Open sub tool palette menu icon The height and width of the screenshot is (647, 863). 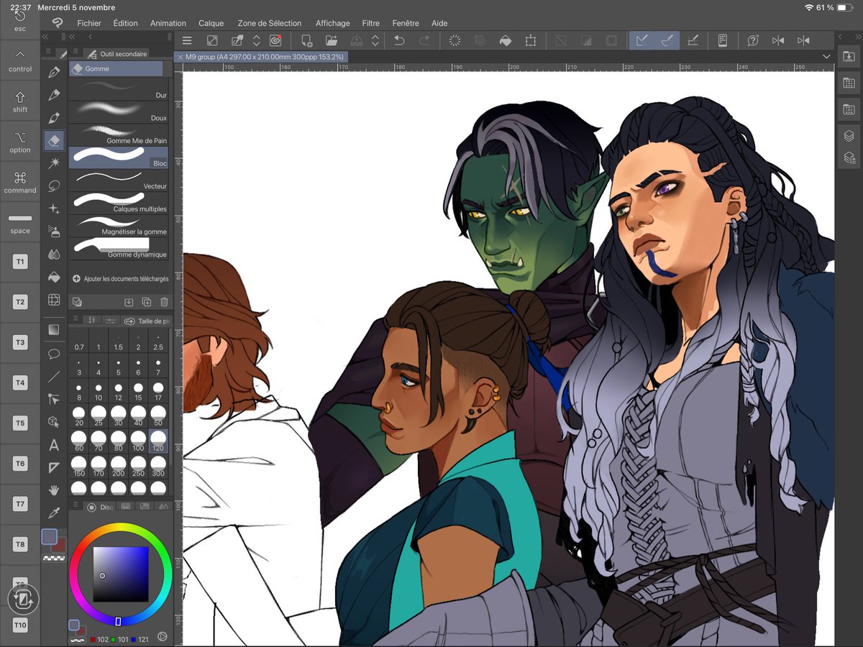(74, 52)
